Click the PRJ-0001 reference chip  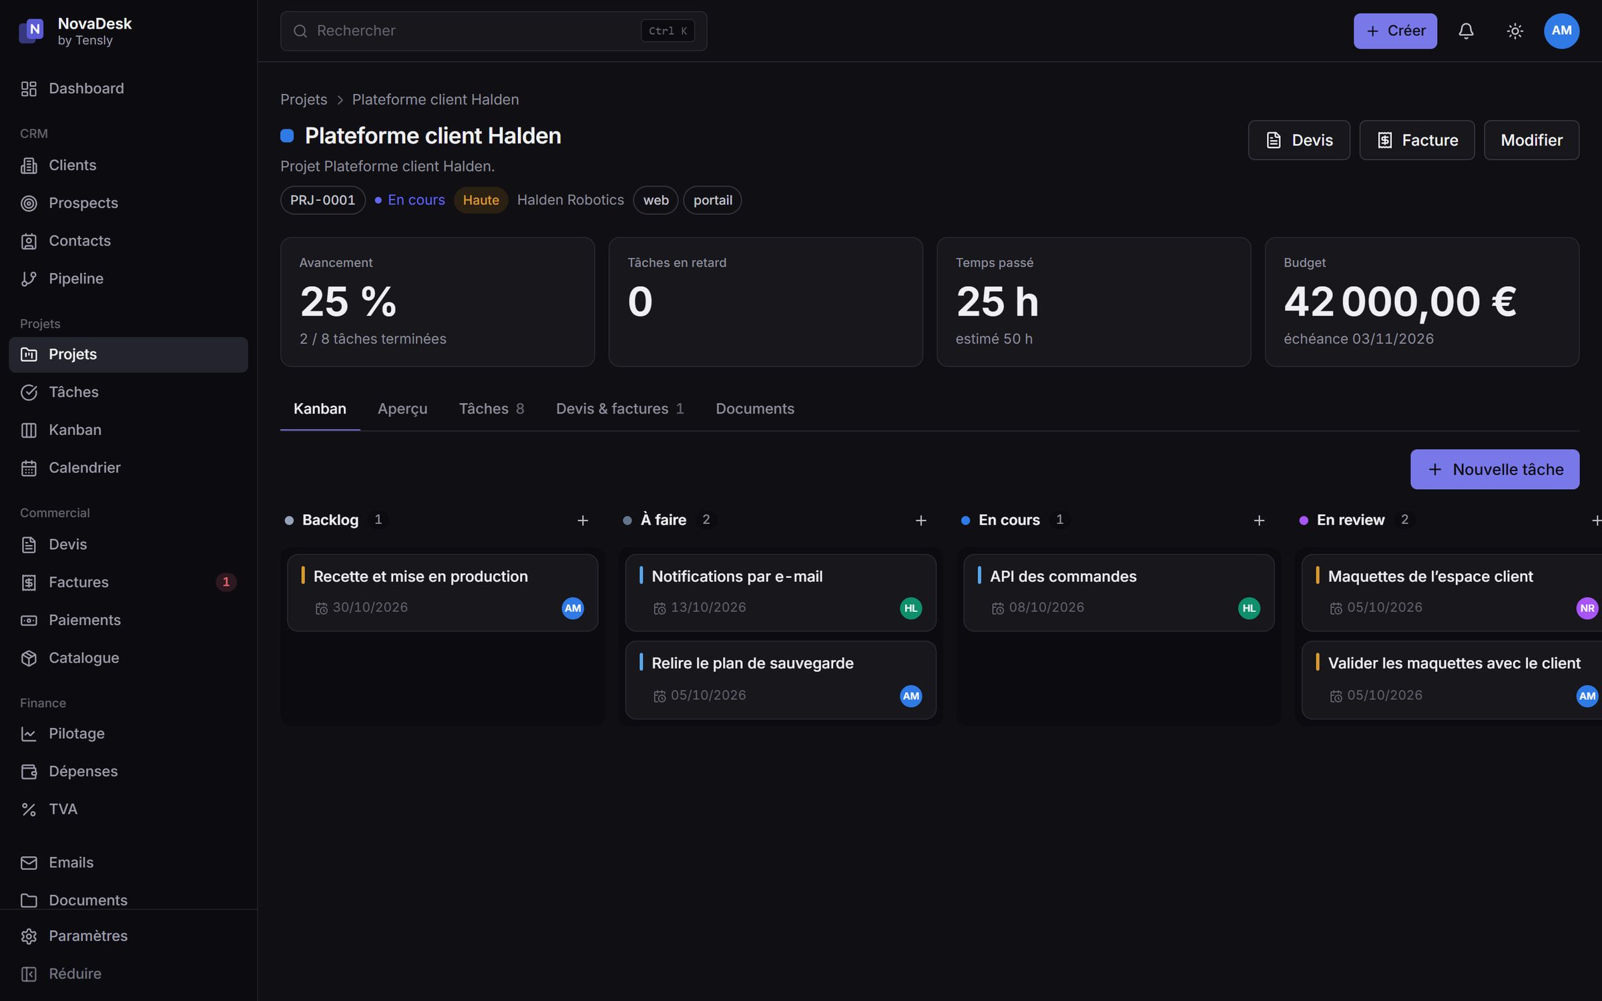click(x=322, y=200)
